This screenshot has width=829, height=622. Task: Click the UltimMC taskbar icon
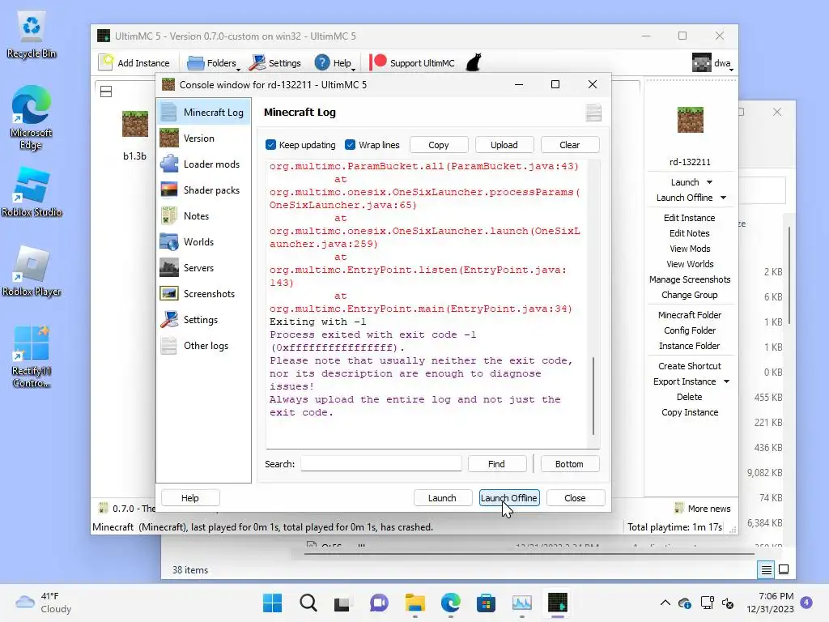(557, 603)
